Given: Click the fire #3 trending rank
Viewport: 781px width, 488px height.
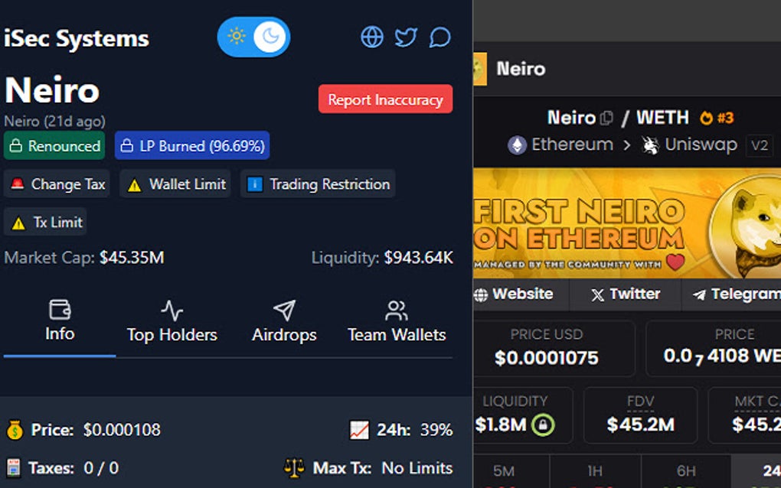Looking at the screenshot, I should click(x=717, y=118).
